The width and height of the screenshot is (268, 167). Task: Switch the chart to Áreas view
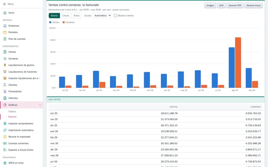76,16
